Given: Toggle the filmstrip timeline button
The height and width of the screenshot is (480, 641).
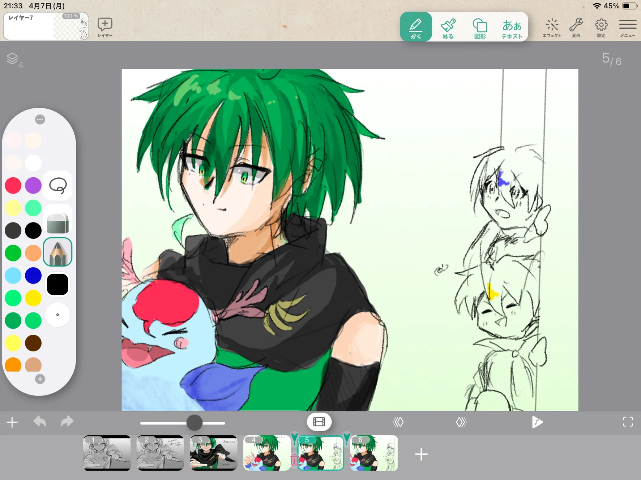Looking at the screenshot, I should pos(319,422).
